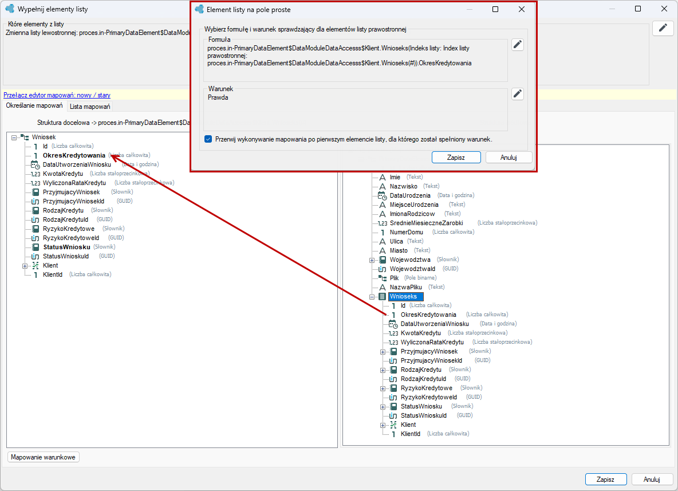This screenshot has height=491, width=678.
Task: Select the calendar icon of DataUrodzenia
Action: [x=383, y=195]
